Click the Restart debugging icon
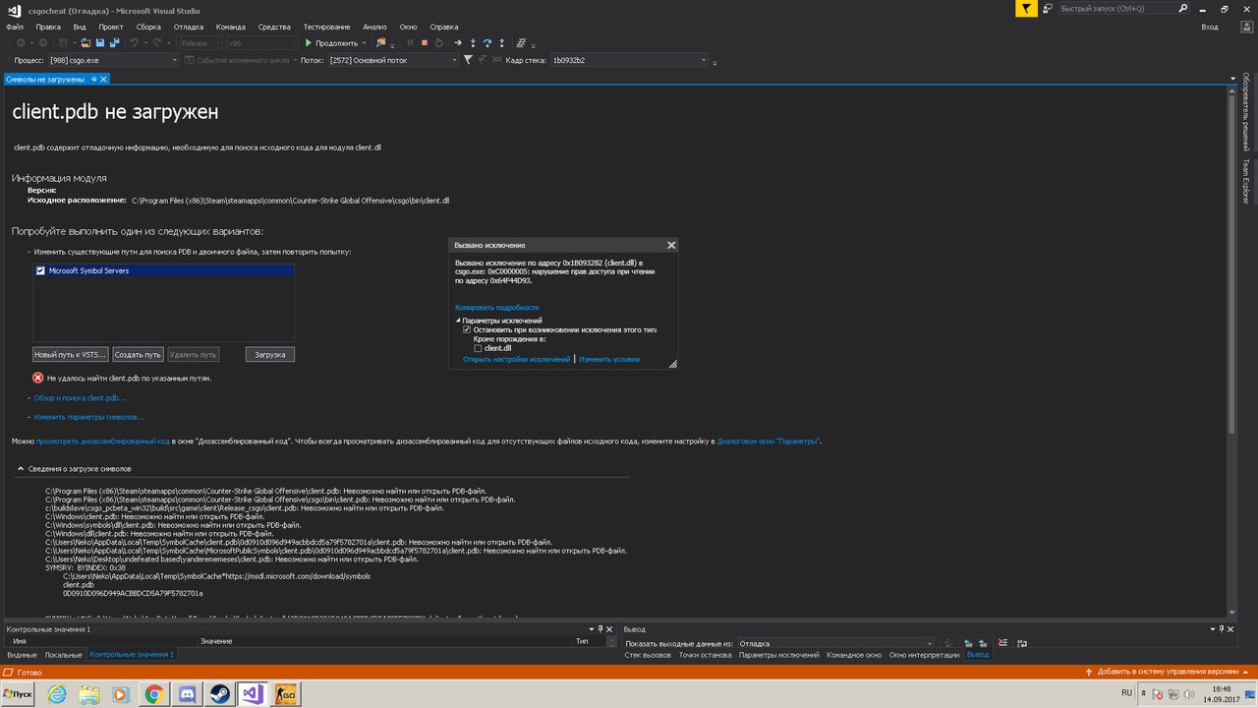 pyautogui.click(x=438, y=43)
